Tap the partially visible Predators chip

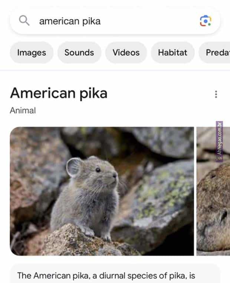[x=214, y=52]
